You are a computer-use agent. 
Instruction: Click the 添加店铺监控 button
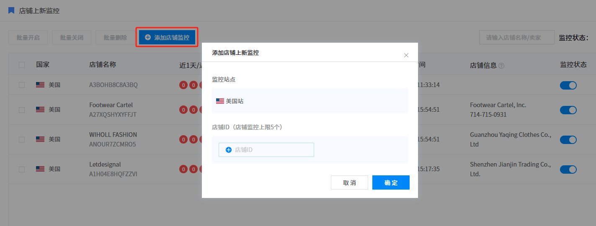(x=167, y=37)
